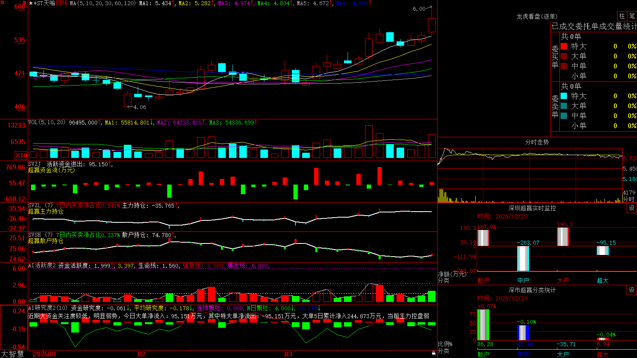Click the 02 month marker on timeline

tap(142, 354)
